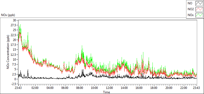
Task: Click the x-axis tick 20:00
Action: pyautogui.click(x=169, y=88)
